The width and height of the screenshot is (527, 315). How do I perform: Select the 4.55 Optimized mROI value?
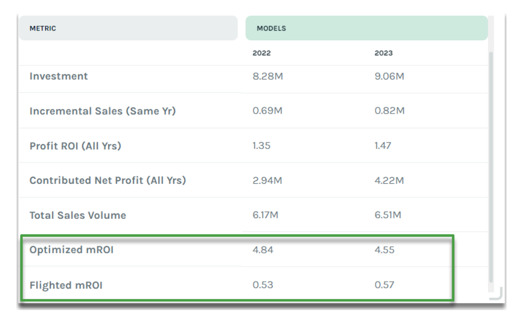[384, 250]
